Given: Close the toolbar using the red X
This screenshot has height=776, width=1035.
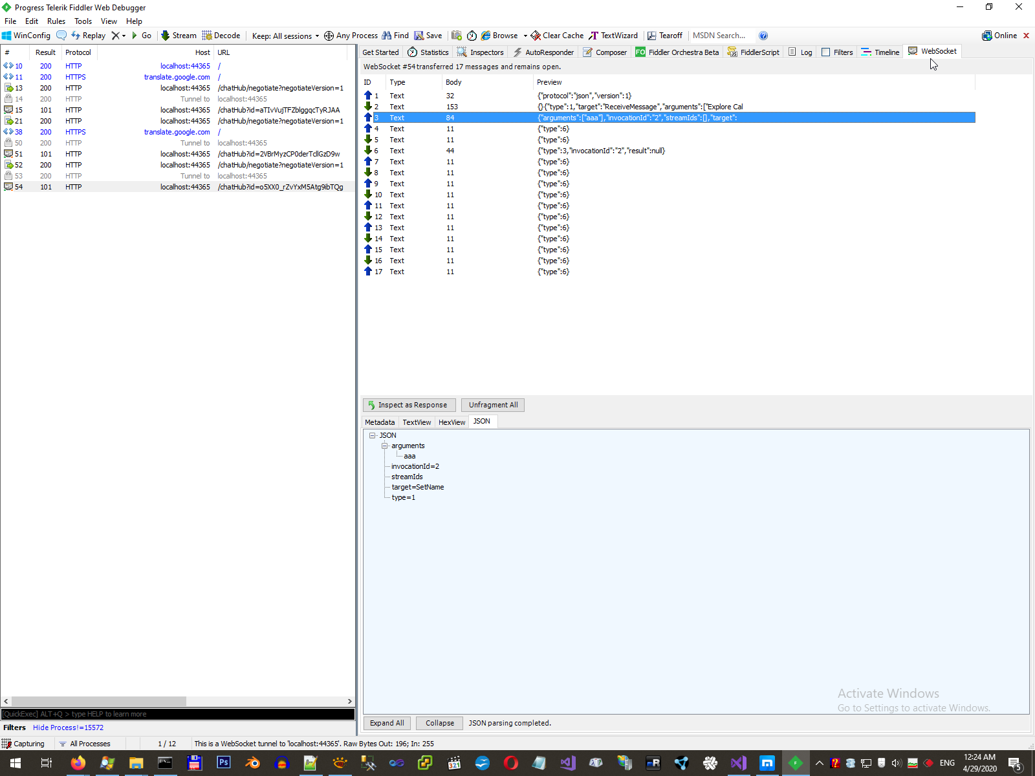Looking at the screenshot, I should (1026, 36).
